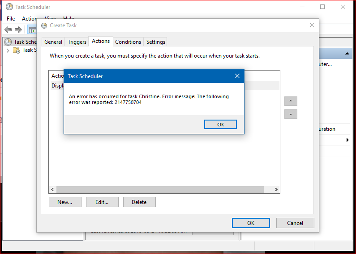The image size is (356, 254).
Task: Click the Delete action button
Action: [139, 202]
